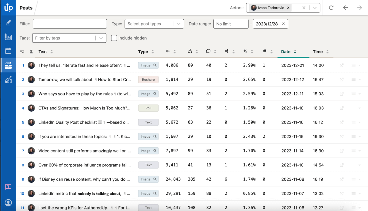
Task: Open the Compose pencil tool in the sidebar
Action: coord(8,22)
